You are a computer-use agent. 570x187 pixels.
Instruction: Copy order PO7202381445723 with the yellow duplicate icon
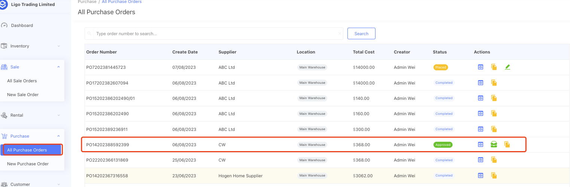494,67
